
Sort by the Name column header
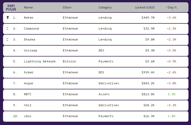(28, 7)
